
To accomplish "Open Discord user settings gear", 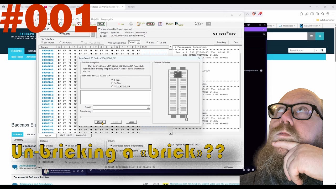I will (82, 171).
